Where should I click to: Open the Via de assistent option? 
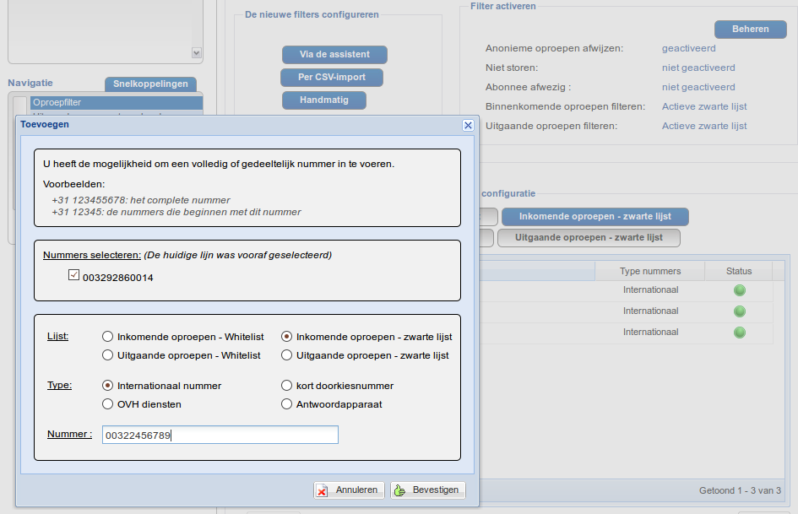pyautogui.click(x=334, y=55)
